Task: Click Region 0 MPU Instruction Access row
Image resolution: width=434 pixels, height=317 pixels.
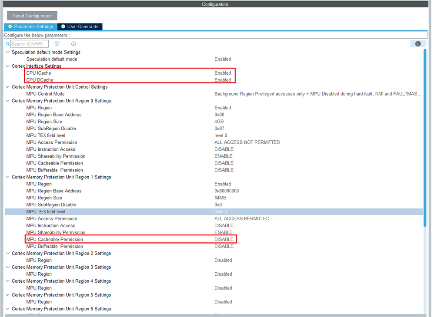Action: coord(214,149)
